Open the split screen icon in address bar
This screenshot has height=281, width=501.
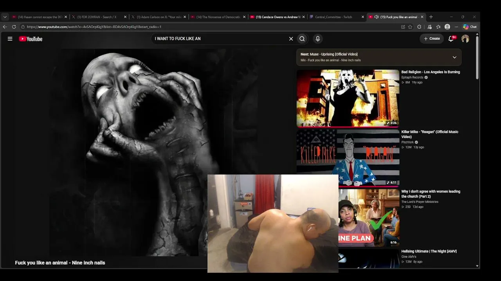[403, 27]
